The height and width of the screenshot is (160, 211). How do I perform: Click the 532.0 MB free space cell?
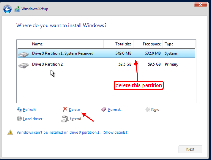tap(153, 53)
